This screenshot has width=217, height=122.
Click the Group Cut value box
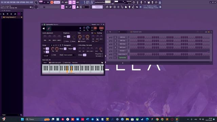click(x=47, y=48)
